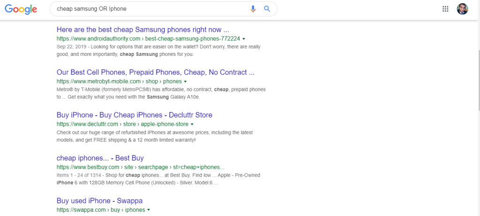Open the 'Buy used iPhone - Swappa' result
Viewport: 480px width, 216px height.
coord(99,201)
